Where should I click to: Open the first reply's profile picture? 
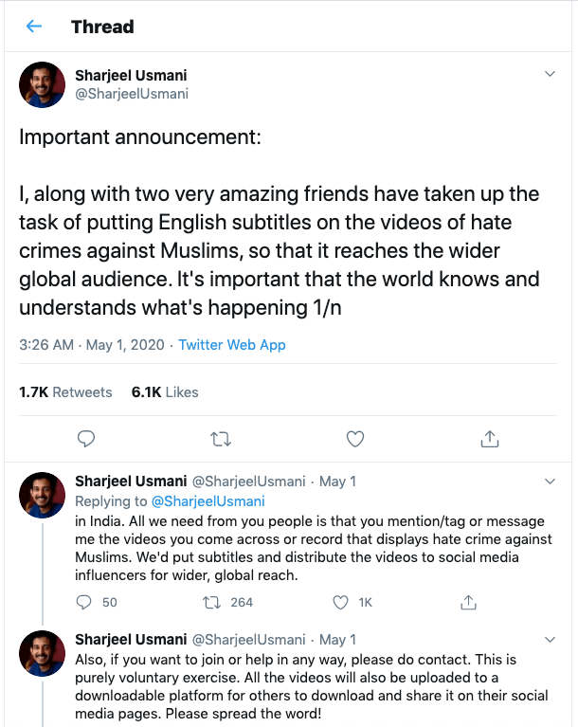point(43,495)
